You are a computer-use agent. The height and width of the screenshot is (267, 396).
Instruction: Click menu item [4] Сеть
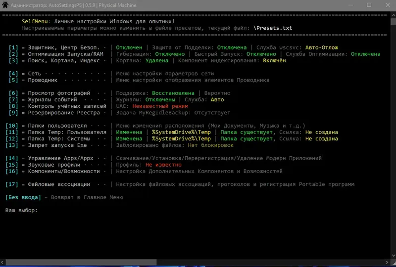[x=25, y=74]
